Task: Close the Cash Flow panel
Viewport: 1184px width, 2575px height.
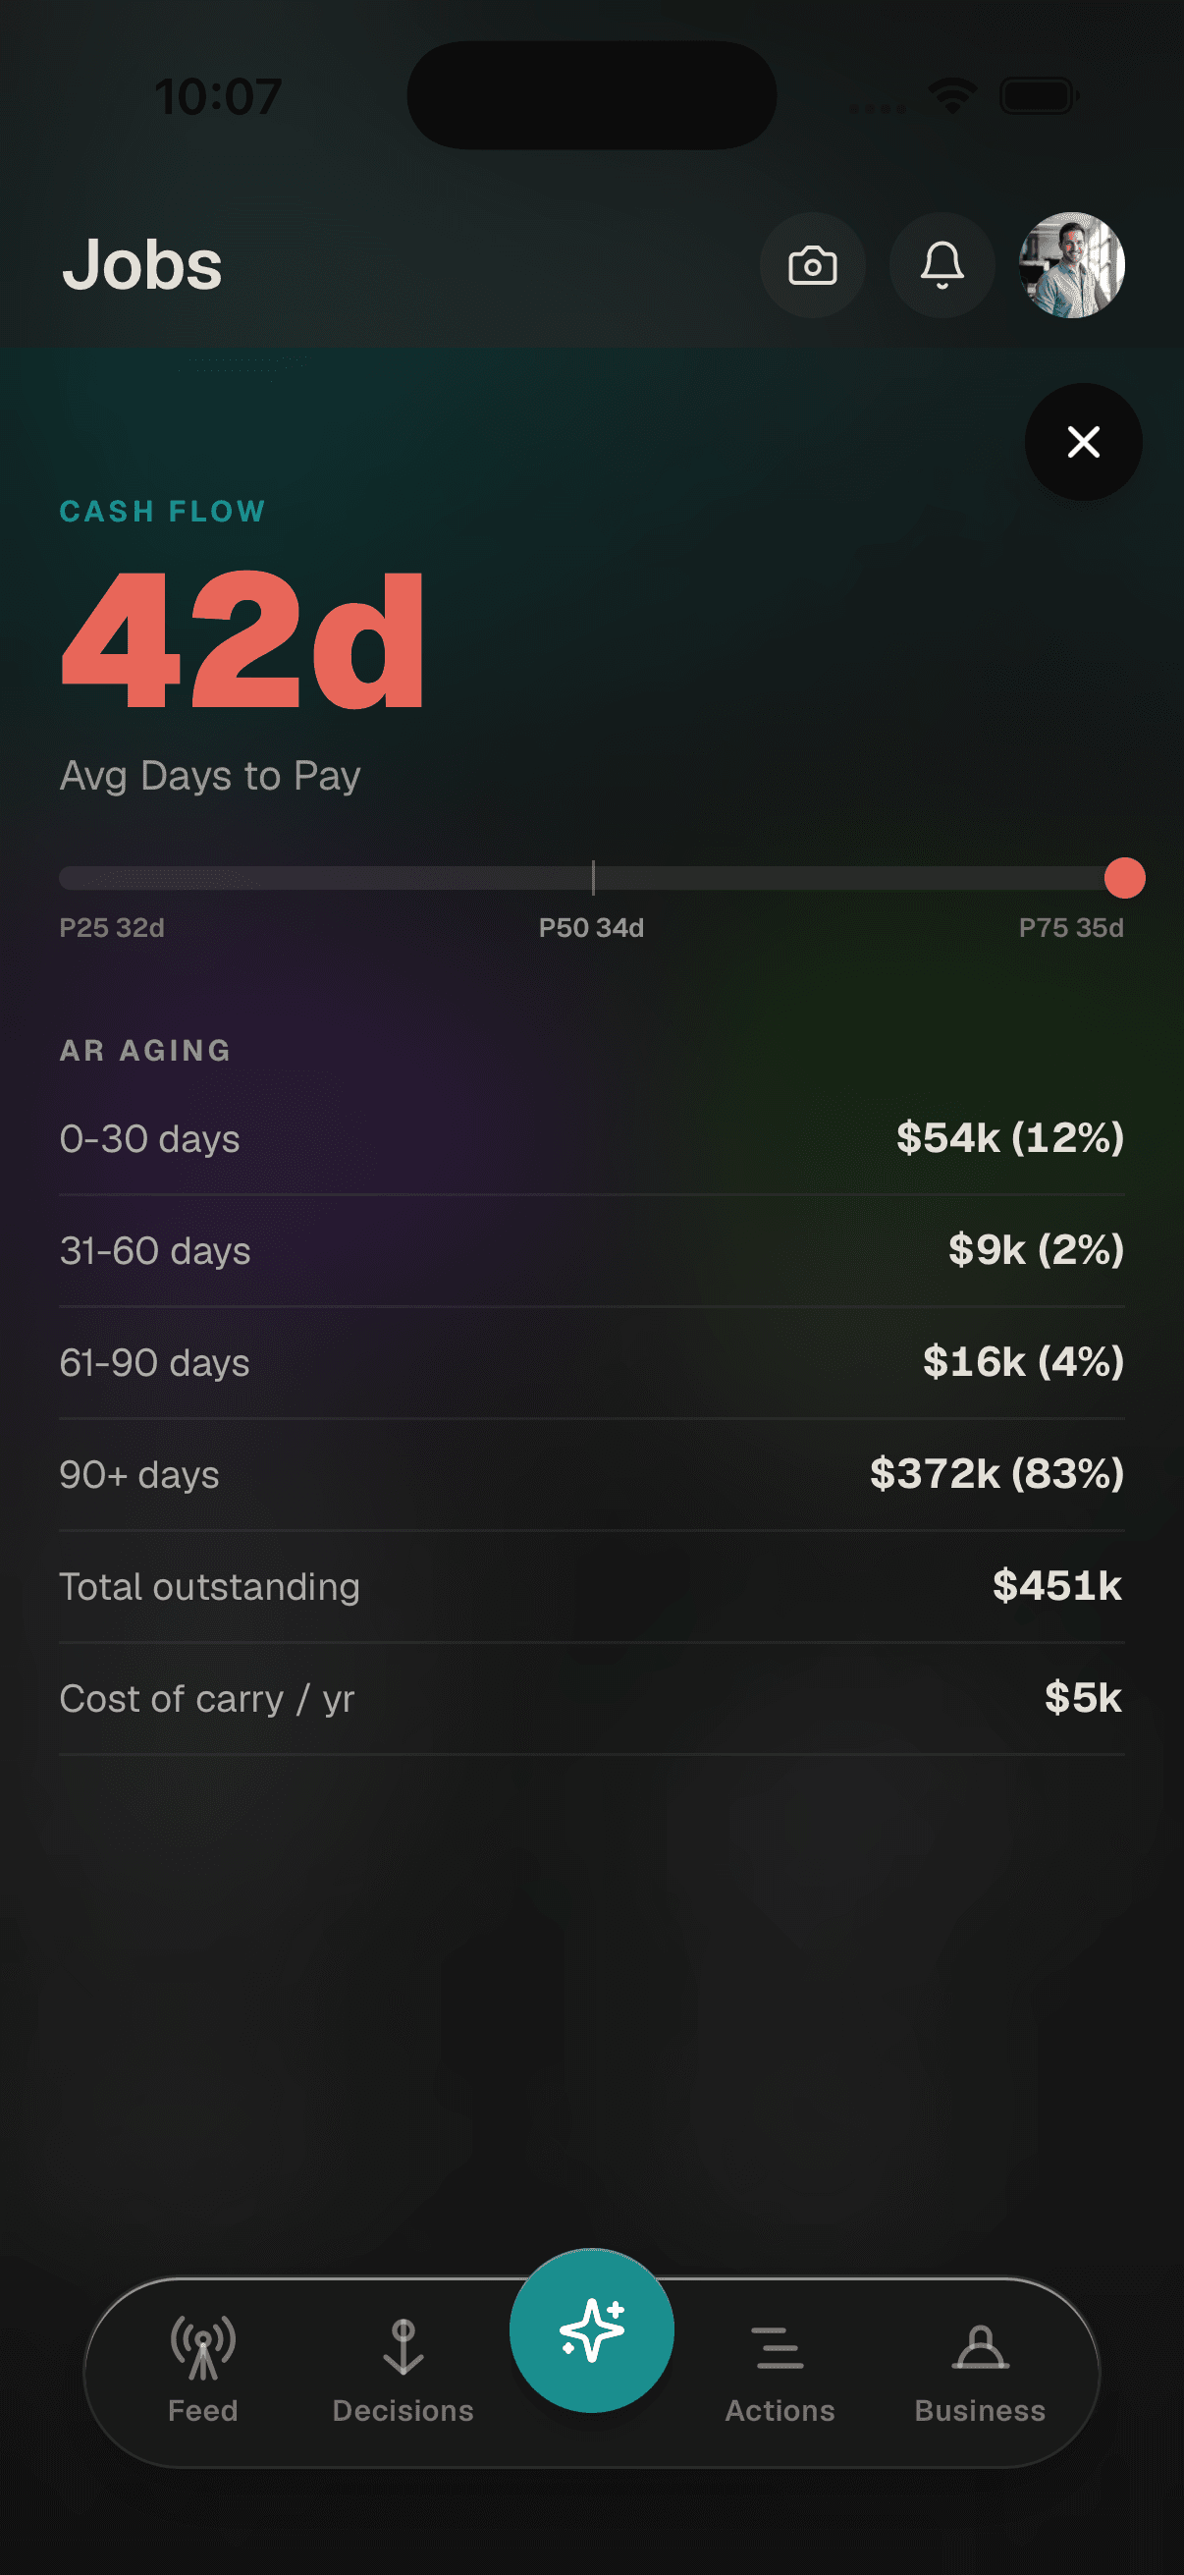Action: (x=1083, y=442)
